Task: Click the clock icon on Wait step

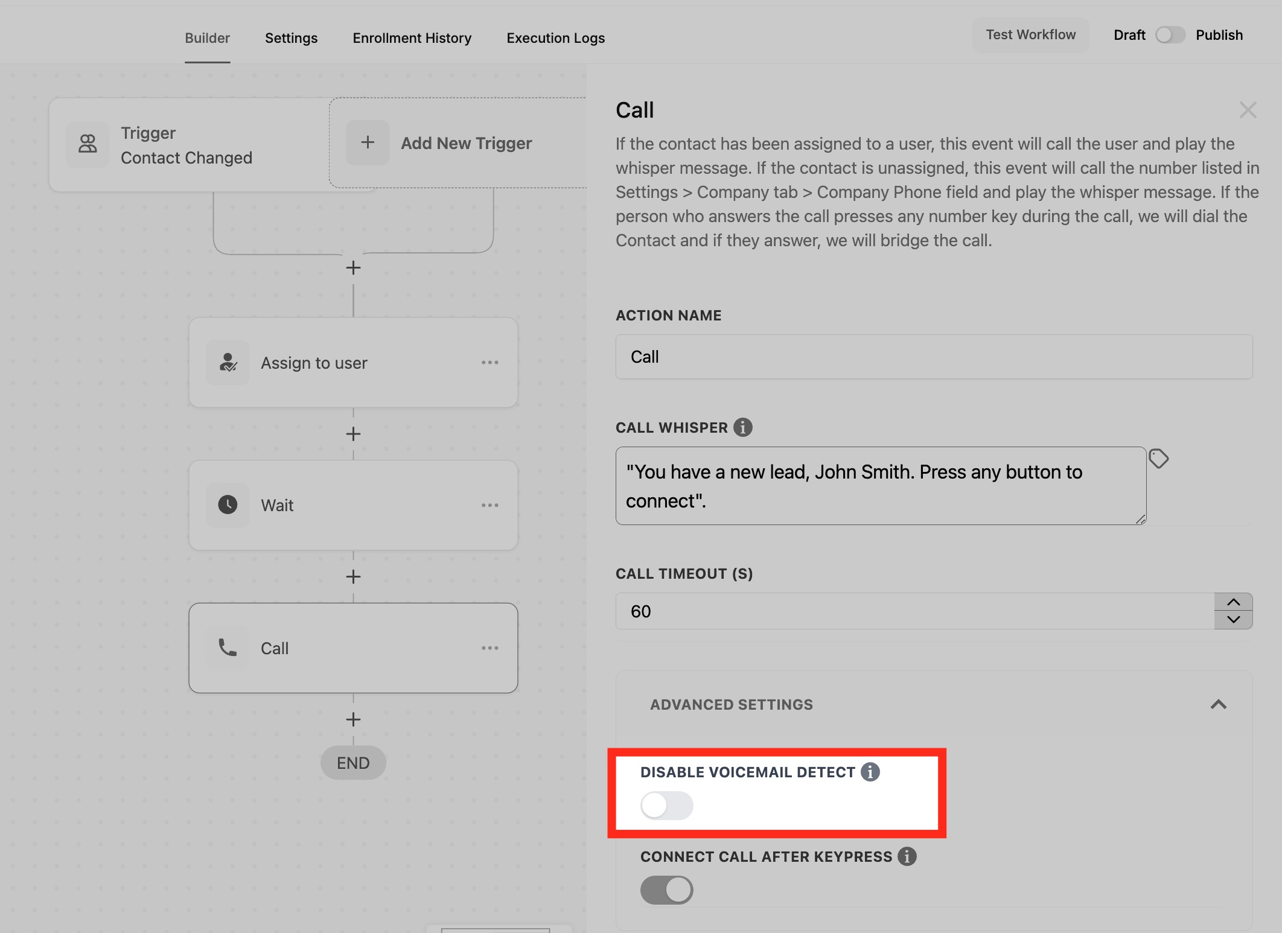Action: click(x=228, y=505)
